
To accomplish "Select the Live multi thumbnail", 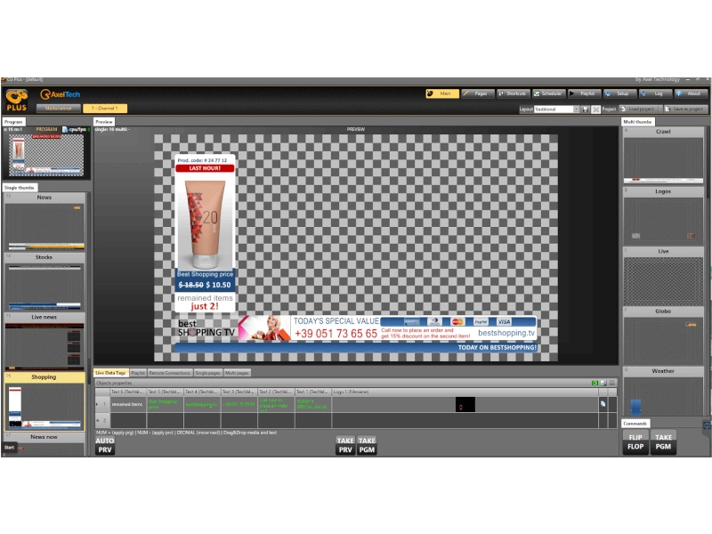I will coord(663,275).
